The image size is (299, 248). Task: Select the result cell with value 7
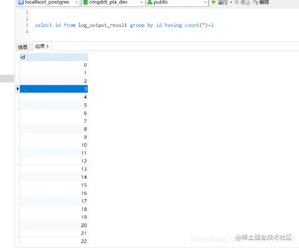pos(54,121)
